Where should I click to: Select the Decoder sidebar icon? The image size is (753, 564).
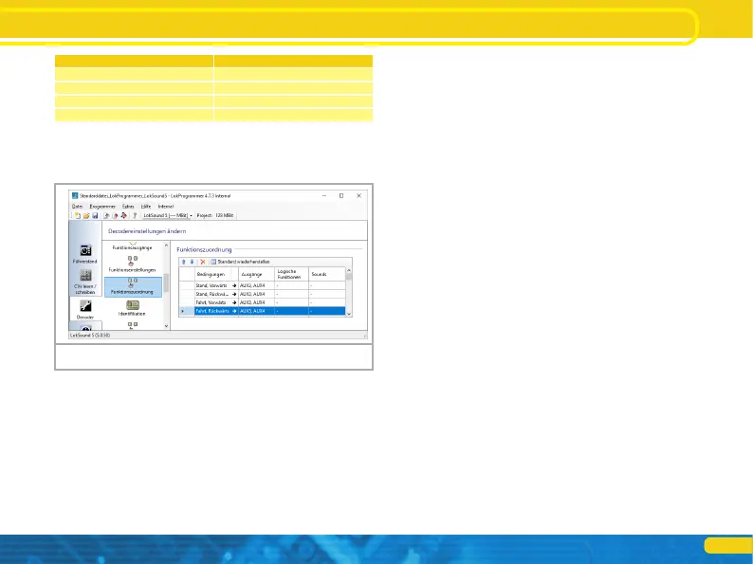(x=84, y=310)
